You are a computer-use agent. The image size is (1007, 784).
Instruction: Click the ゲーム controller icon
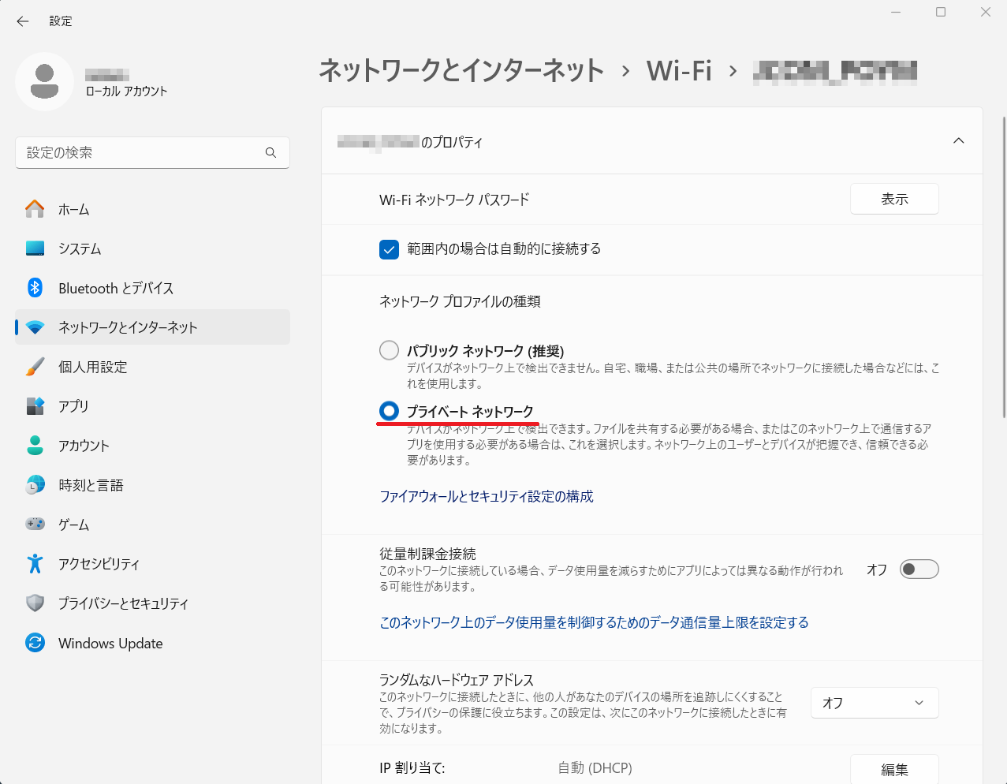coord(35,524)
